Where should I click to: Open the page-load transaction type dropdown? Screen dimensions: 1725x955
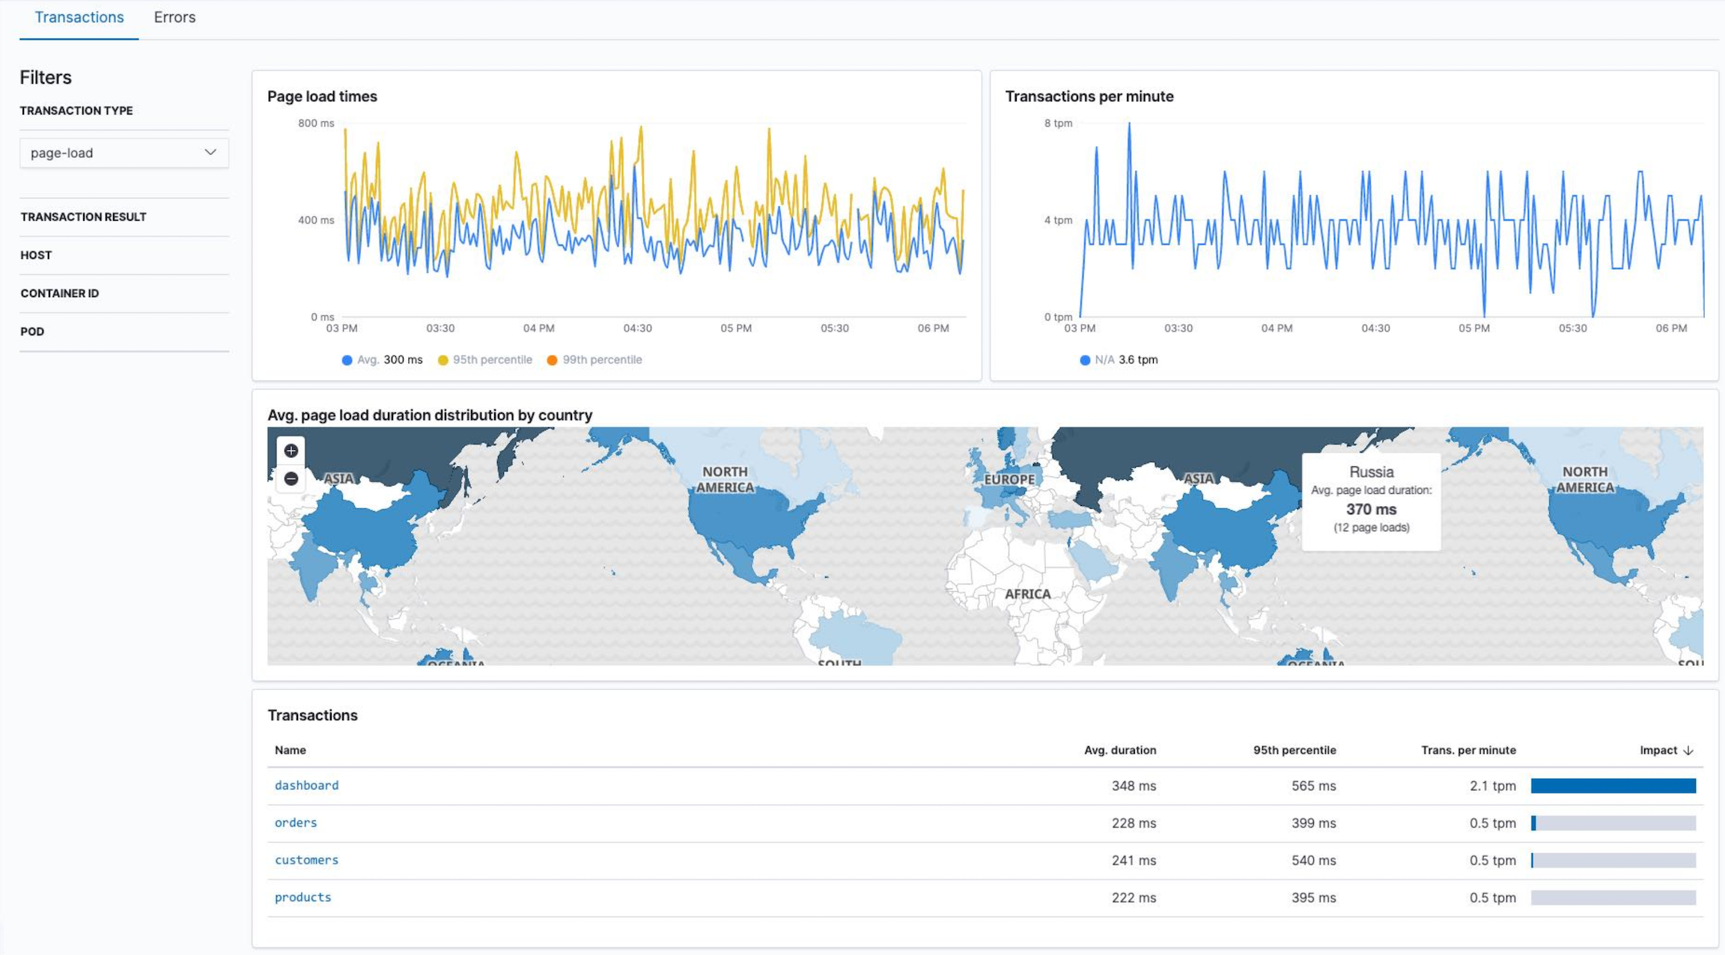tap(124, 153)
